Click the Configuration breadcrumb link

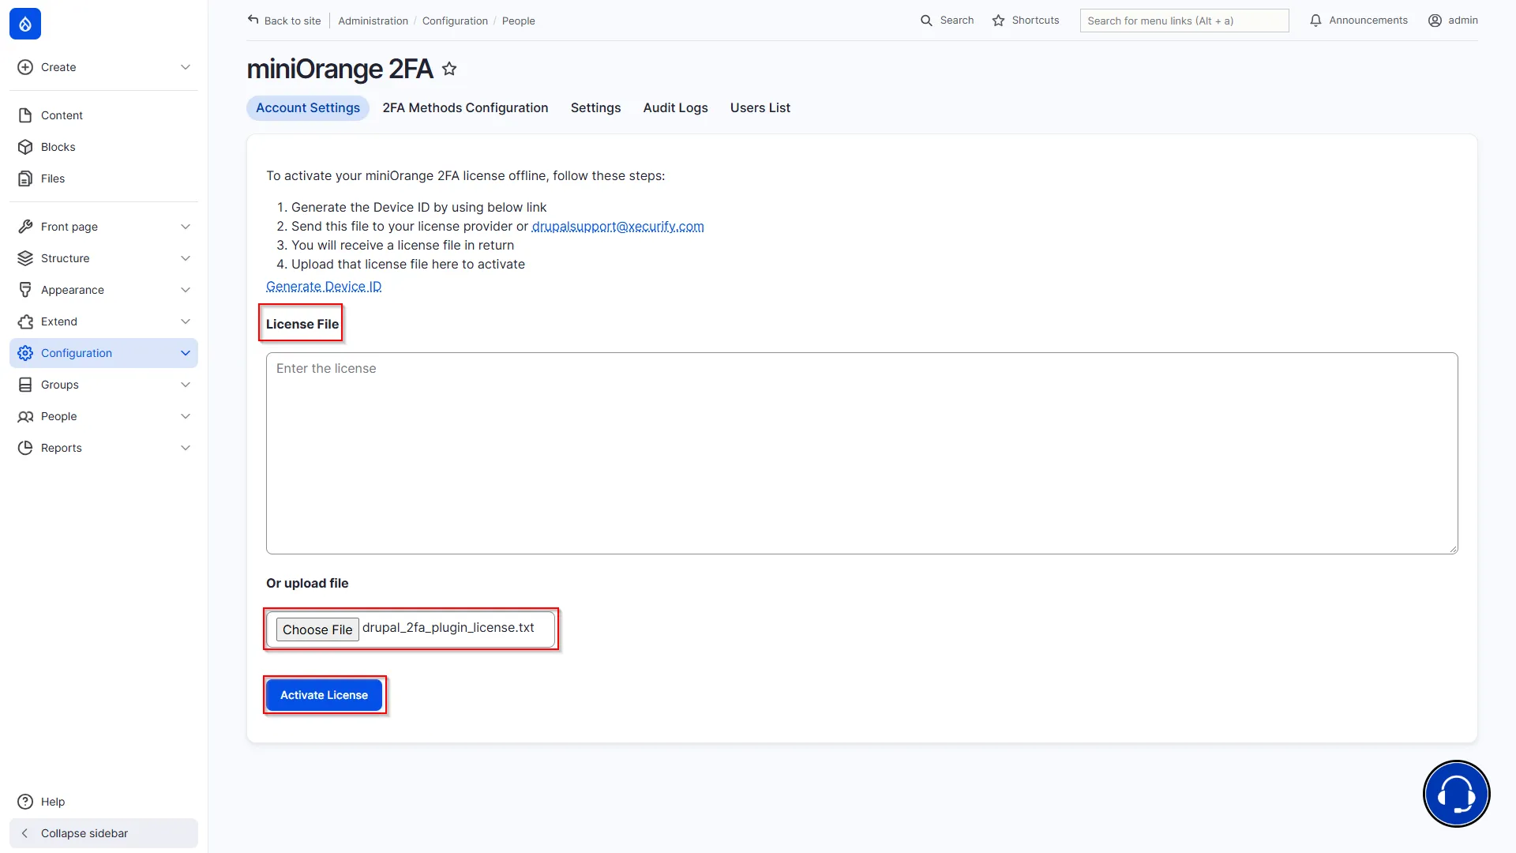tap(455, 21)
